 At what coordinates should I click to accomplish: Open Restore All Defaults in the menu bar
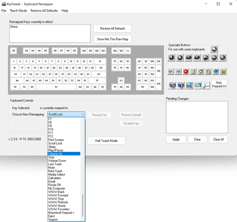[x=44, y=11]
